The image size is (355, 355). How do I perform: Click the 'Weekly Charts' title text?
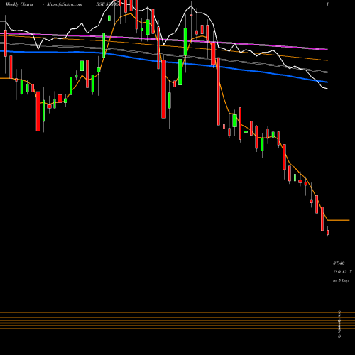(19, 4)
